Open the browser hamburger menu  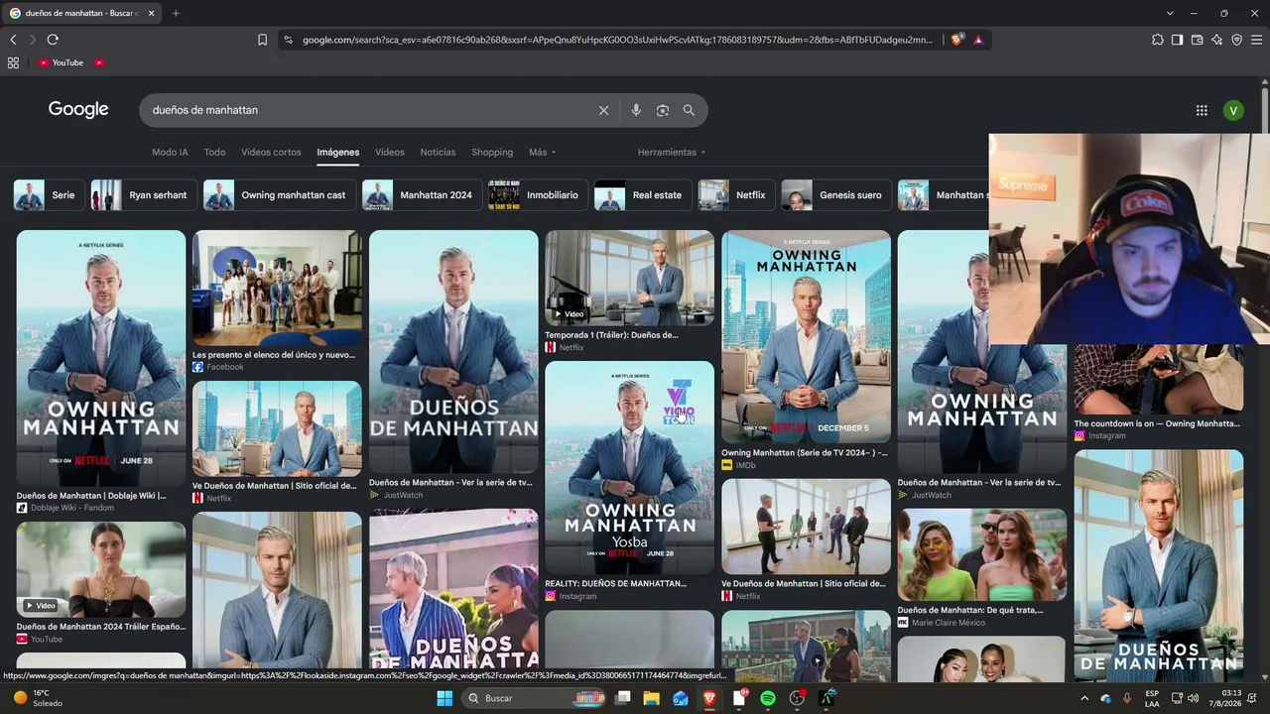[1256, 40]
